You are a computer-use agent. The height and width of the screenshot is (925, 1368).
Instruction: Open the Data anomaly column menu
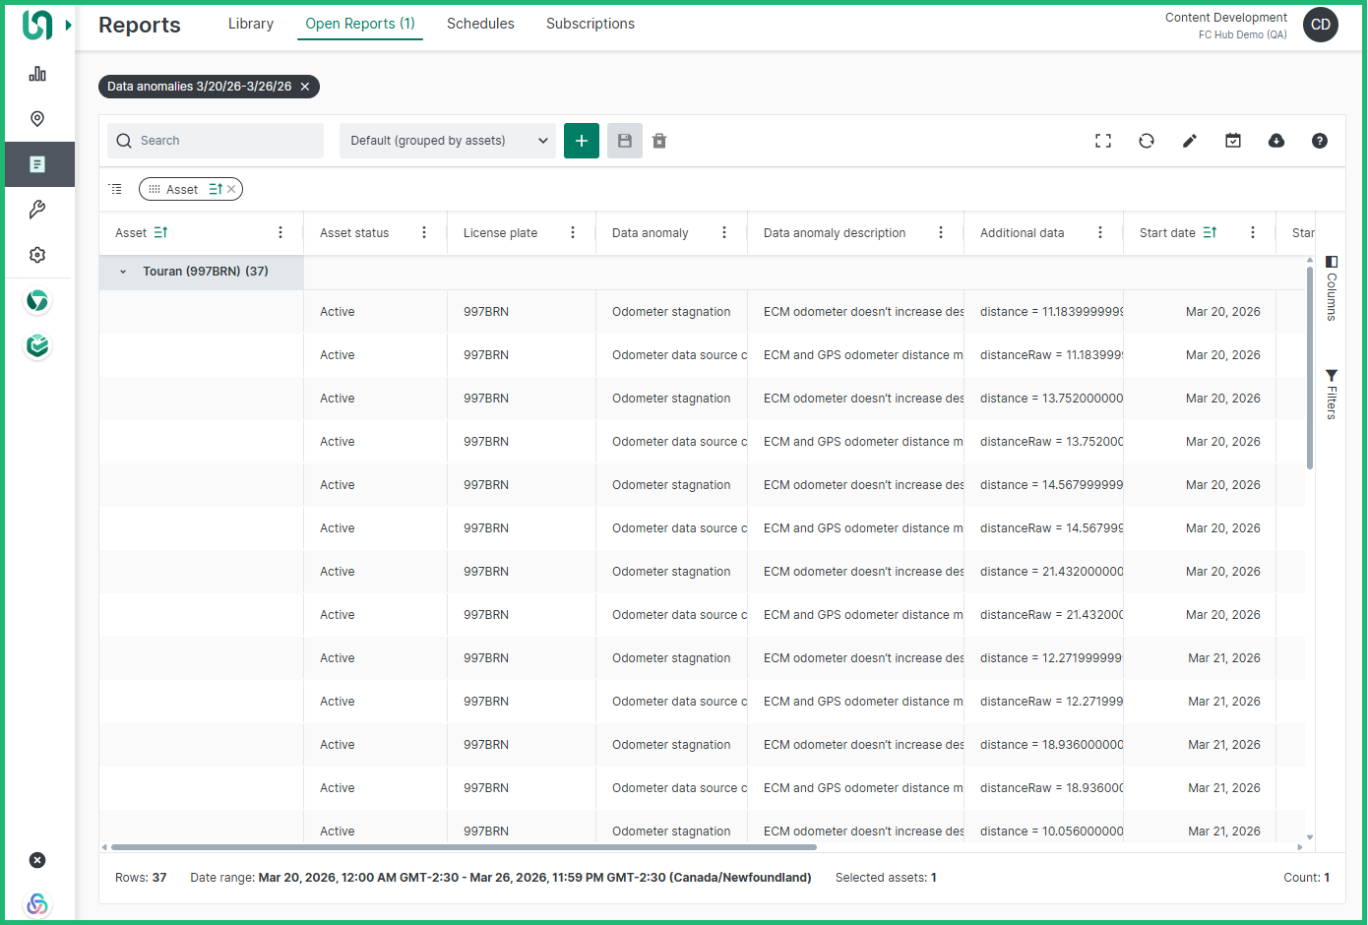[x=724, y=233]
